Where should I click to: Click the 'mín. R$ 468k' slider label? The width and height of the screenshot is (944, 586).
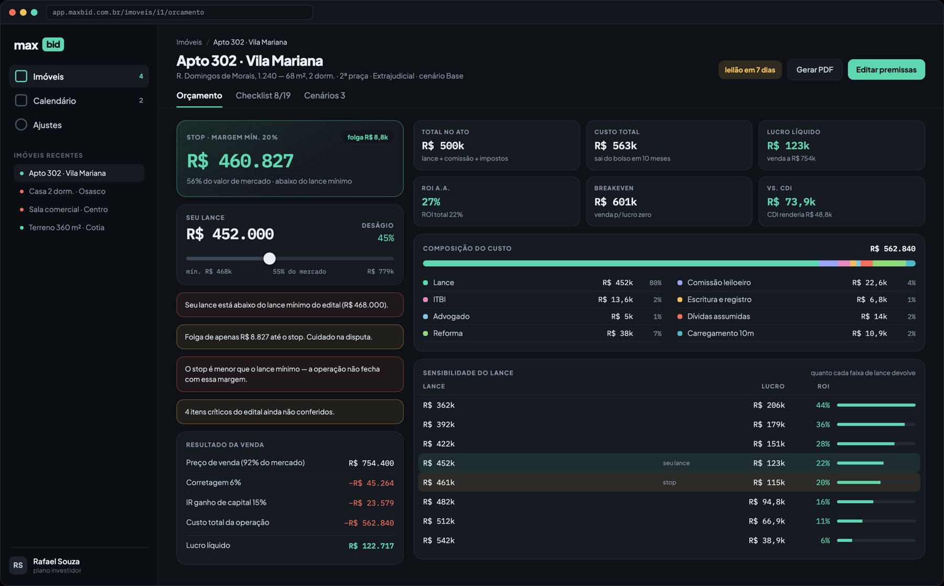click(x=209, y=272)
